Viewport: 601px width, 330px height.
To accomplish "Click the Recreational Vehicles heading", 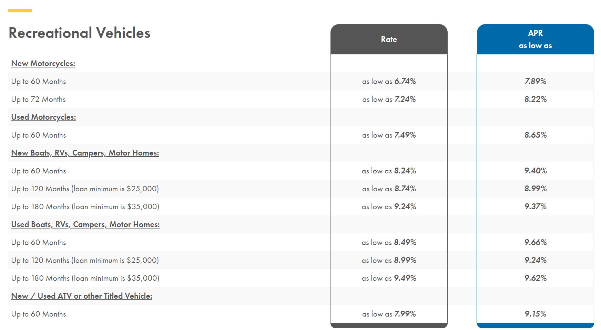I will pyautogui.click(x=79, y=33).
